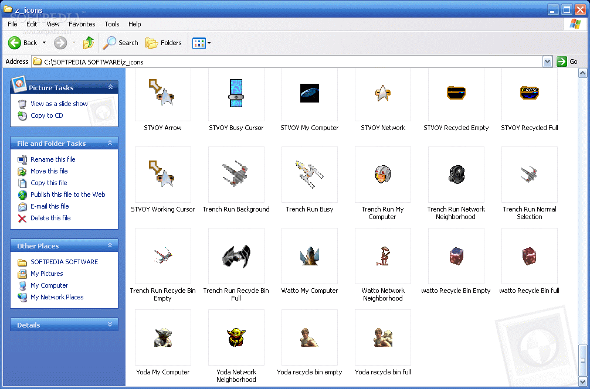Screen dimensions: 590x389
Task: Open the Forward history dropdown arrow
Action: (74, 43)
